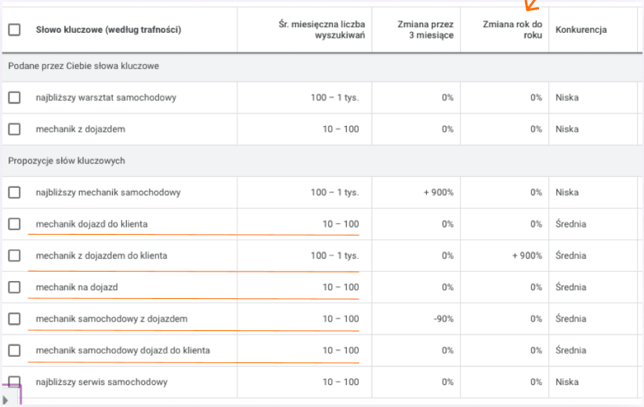Check box for 'mechanik samochodowy z dojazdem'
This screenshot has width=644, height=407.
(14, 319)
